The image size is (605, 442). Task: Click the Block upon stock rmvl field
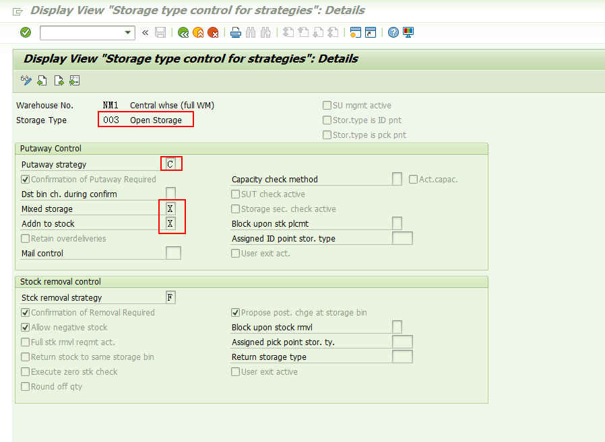coord(397,327)
